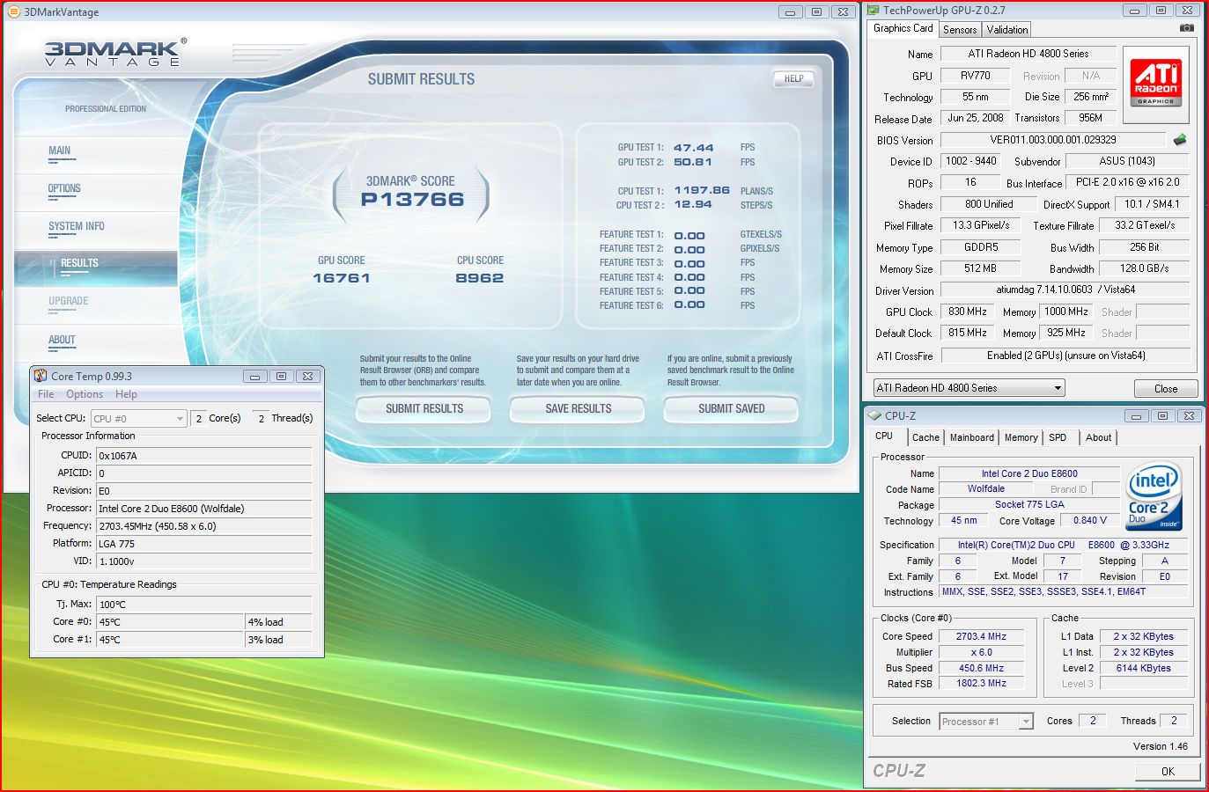Viewport: 1209px width, 792px height.
Task: Click the P13766 3DMark score
Action: (x=412, y=200)
